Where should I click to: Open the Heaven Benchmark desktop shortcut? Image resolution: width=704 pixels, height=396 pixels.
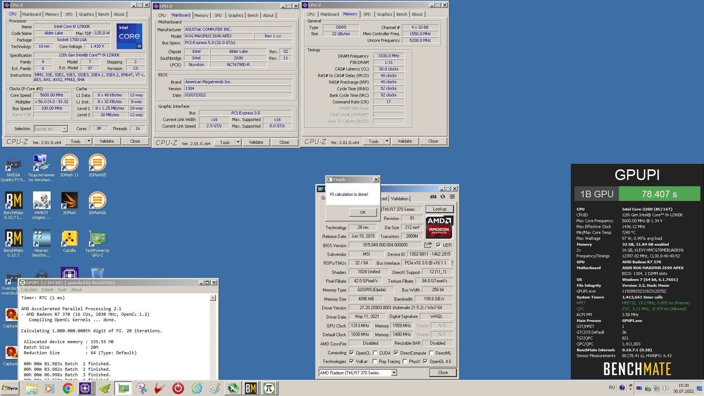41,243
